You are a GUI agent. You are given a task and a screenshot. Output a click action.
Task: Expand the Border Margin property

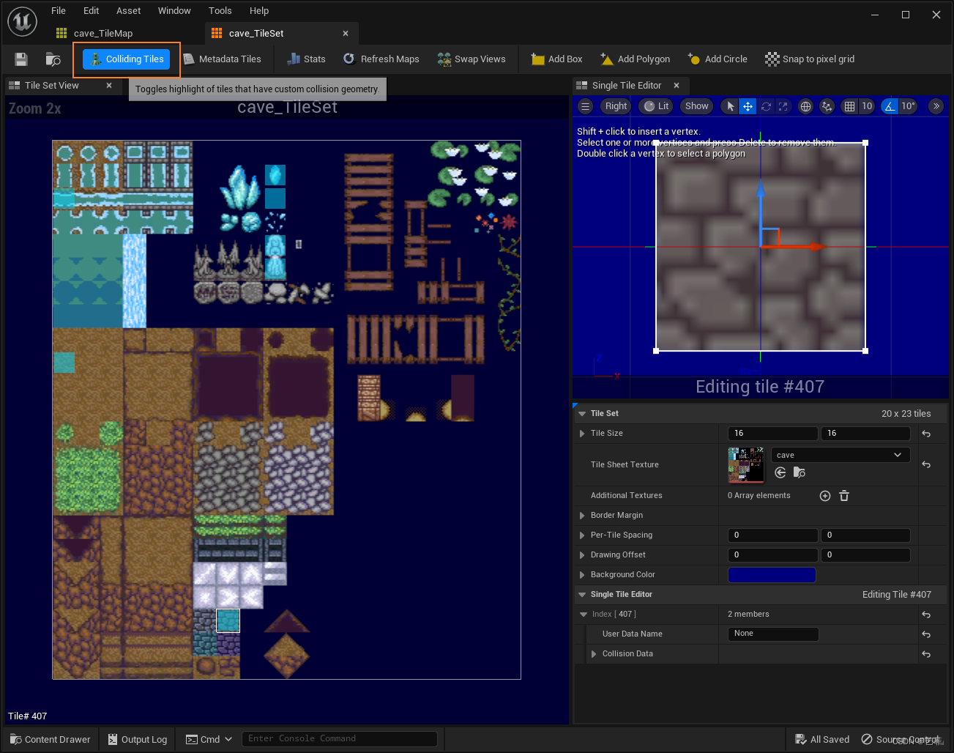(x=582, y=516)
